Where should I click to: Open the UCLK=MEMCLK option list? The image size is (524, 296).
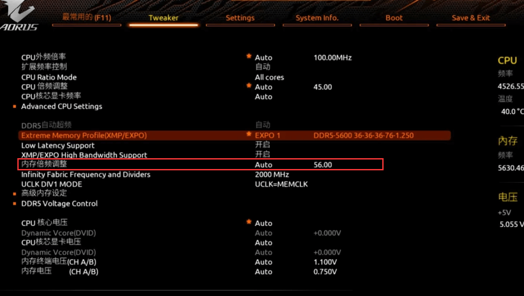click(x=281, y=184)
